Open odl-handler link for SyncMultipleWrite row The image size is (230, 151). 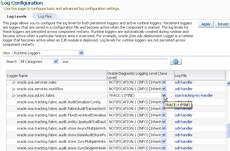184,141
